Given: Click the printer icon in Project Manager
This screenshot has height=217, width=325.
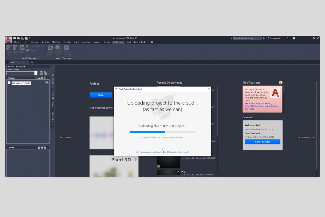Looking at the screenshot, I should coord(41,73).
